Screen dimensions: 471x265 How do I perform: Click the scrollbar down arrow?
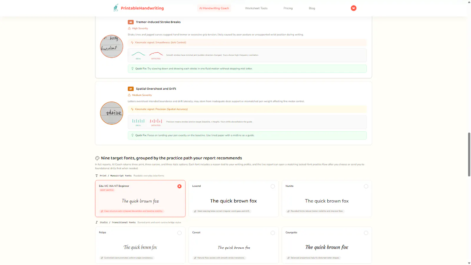[469, 263]
